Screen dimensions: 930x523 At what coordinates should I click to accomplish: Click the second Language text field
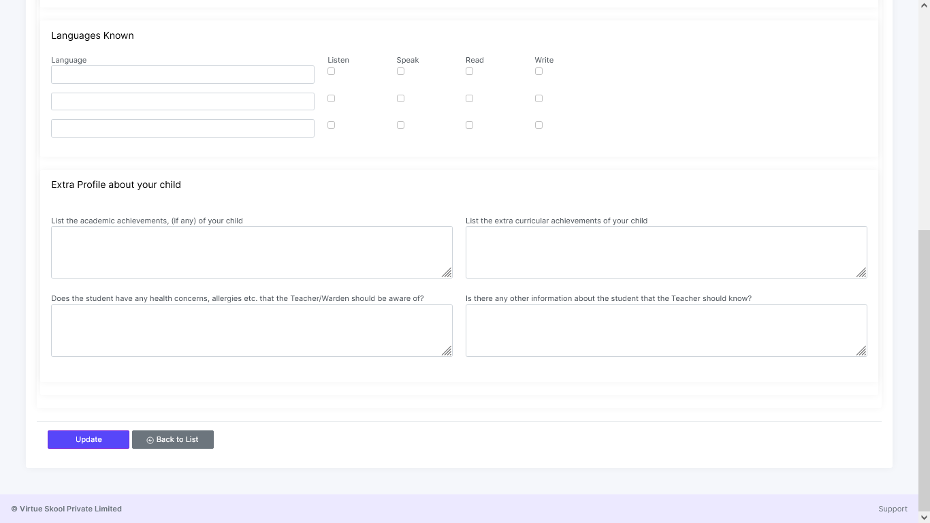(182, 101)
